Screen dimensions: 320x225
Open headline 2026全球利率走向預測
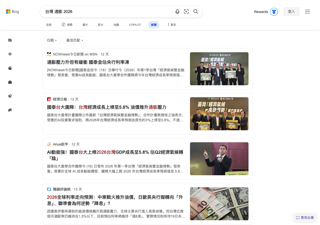click(115, 200)
